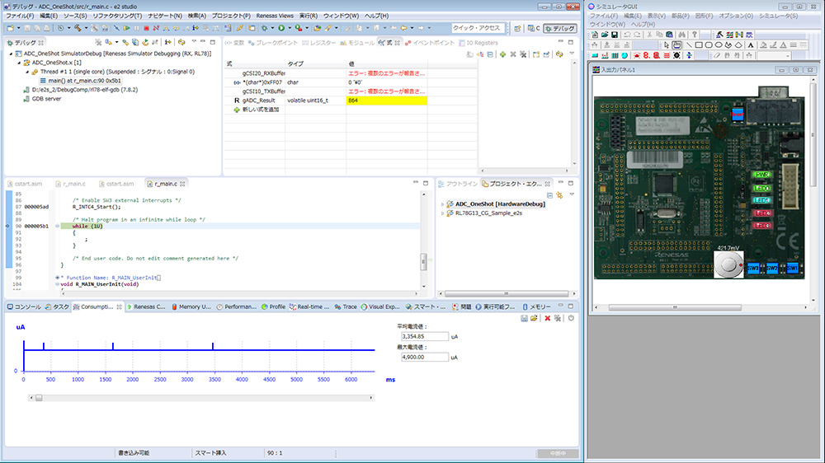Viewport: 825px width, 463px height.
Task: Collapse the while loop fold marker at line 90
Action: pyautogui.click(x=57, y=226)
